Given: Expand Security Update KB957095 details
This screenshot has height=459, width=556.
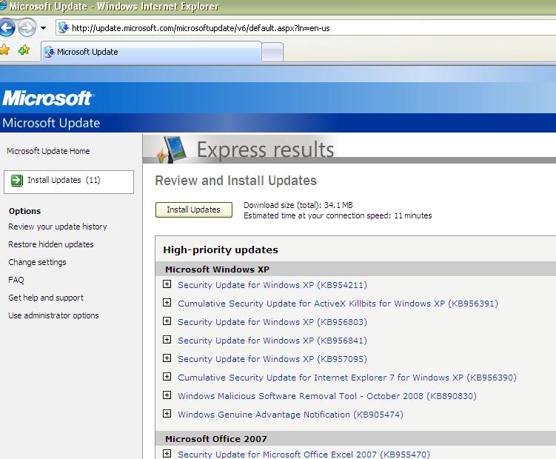Looking at the screenshot, I should click(167, 358).
